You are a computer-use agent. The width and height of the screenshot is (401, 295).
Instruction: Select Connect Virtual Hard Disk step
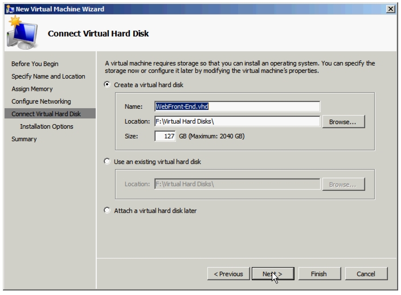(50, 113)
